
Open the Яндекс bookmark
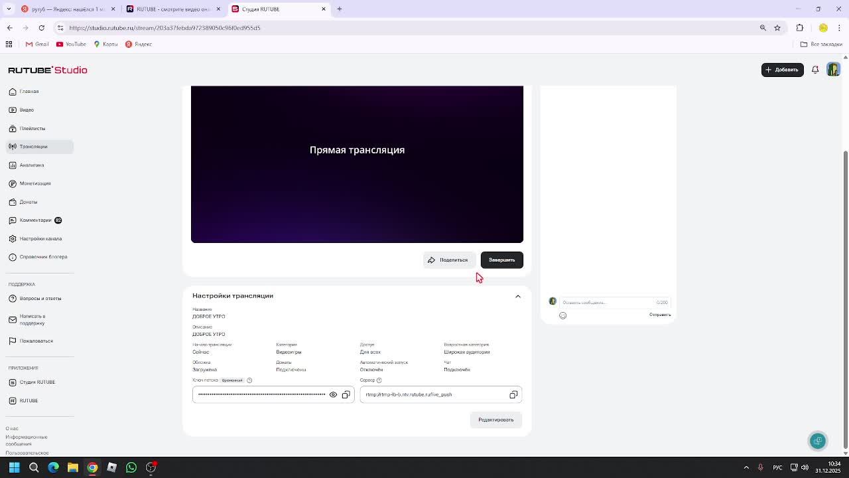(139, 44)
